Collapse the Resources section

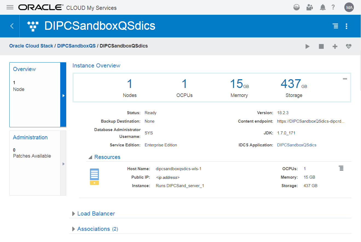[90, 157]
